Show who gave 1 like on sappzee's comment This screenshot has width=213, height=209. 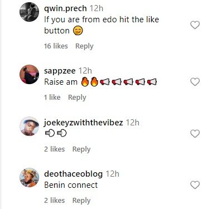[x=52, y=97]
